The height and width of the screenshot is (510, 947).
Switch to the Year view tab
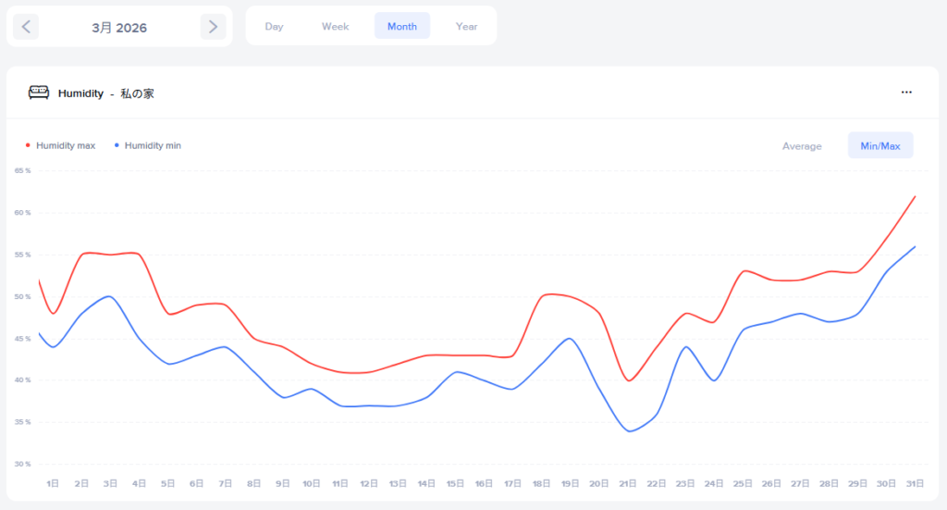pyautogui.click(x=466, y=26)
